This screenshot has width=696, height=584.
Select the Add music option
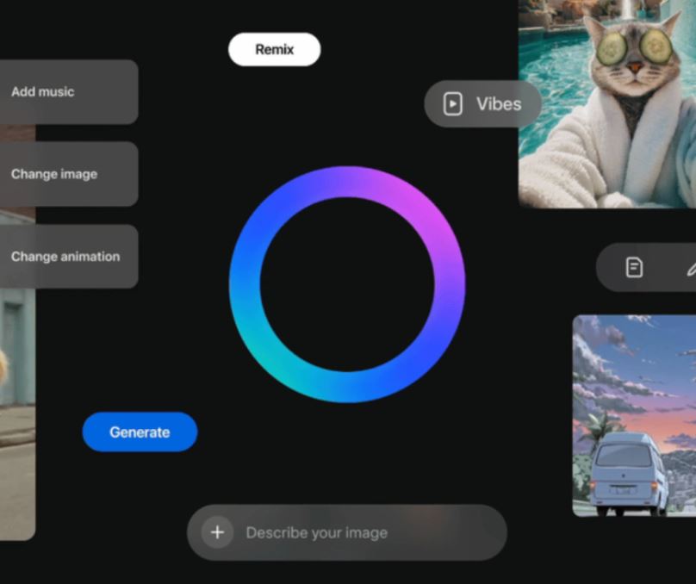(x=69, y=92)
